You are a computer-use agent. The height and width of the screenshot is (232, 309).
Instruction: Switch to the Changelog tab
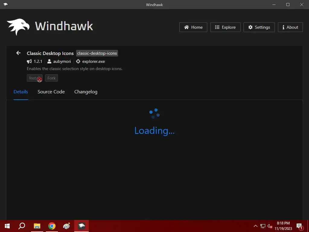tap(86, 92)
